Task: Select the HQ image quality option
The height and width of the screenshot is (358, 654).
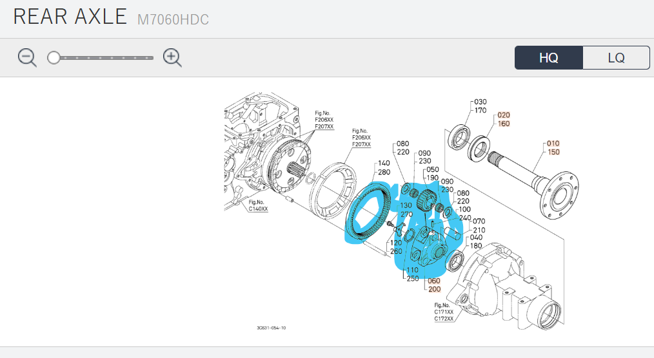Action: pos(548,57)
